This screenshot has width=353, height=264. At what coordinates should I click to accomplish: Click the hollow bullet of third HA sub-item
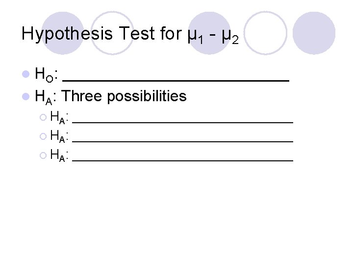[43, 155]
